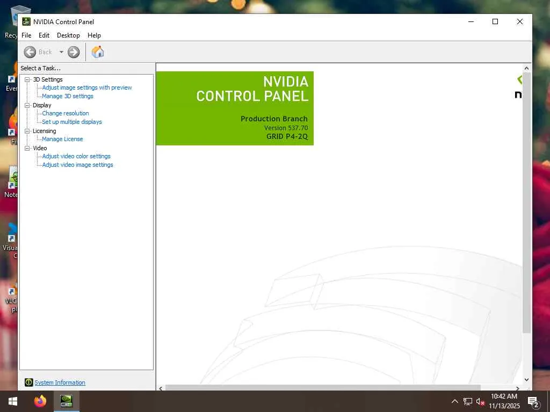This screenshot has height=412, width=550.
Task: Click the vertical scrollbar down arrow
Action: point(526,379)
